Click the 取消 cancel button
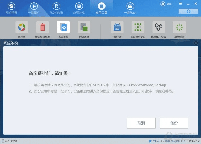Viewport: 201px width, 144px height. click(141, 123)
